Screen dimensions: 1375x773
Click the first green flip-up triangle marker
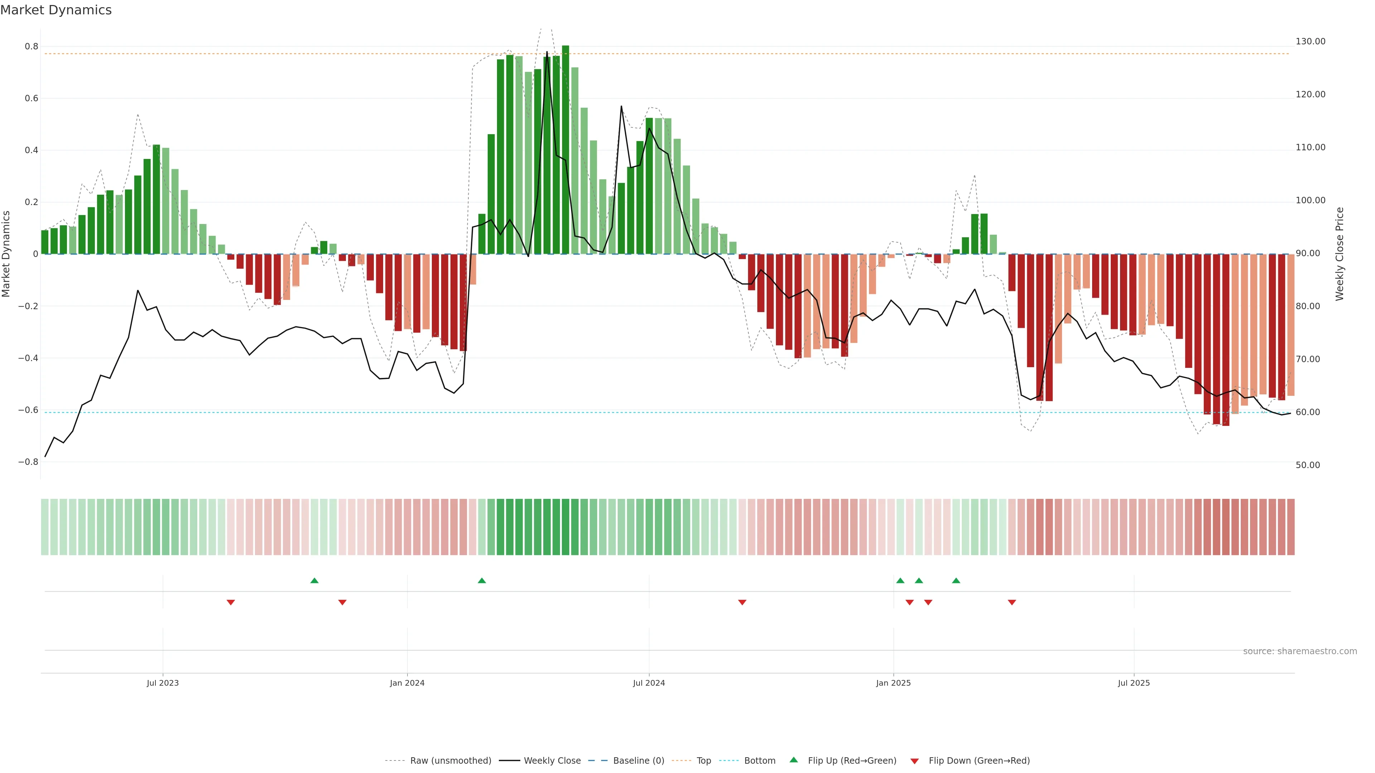[x=314, y=580]
